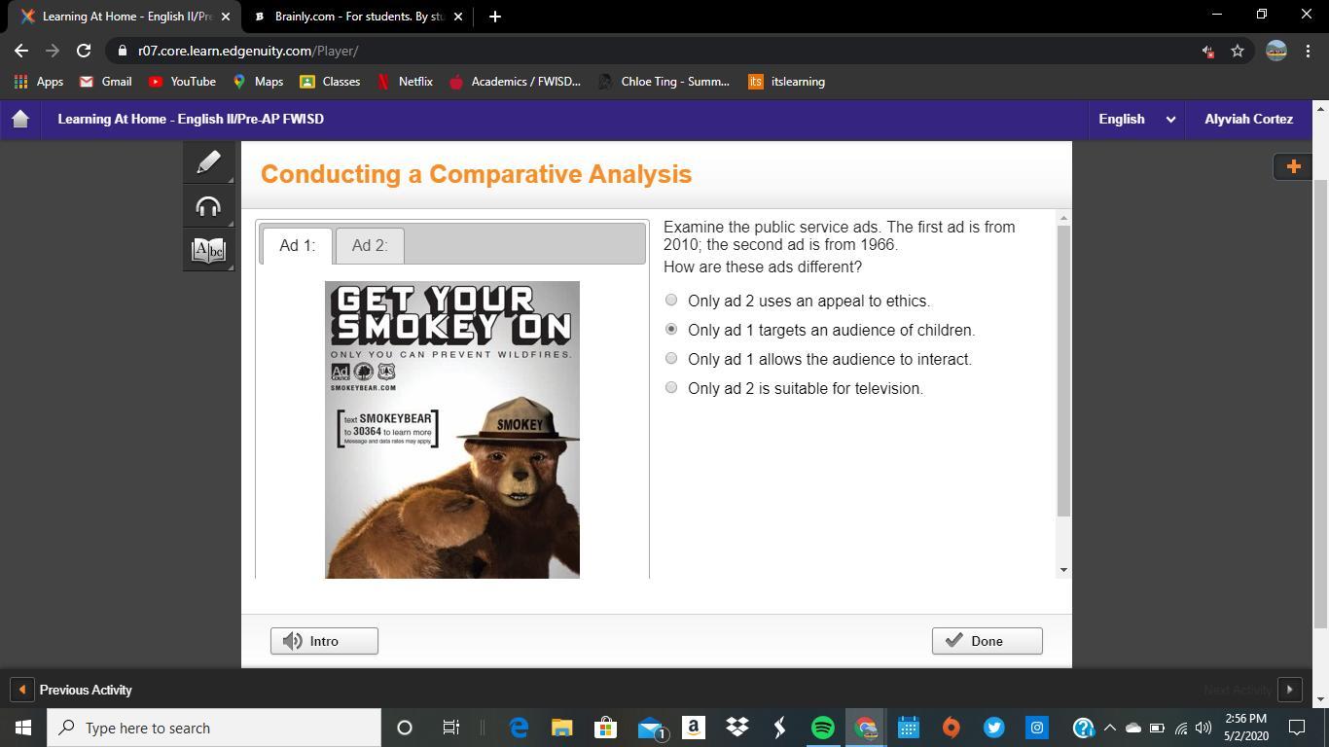
Task: Click the orange plus button
Action: pos(1293,166)
